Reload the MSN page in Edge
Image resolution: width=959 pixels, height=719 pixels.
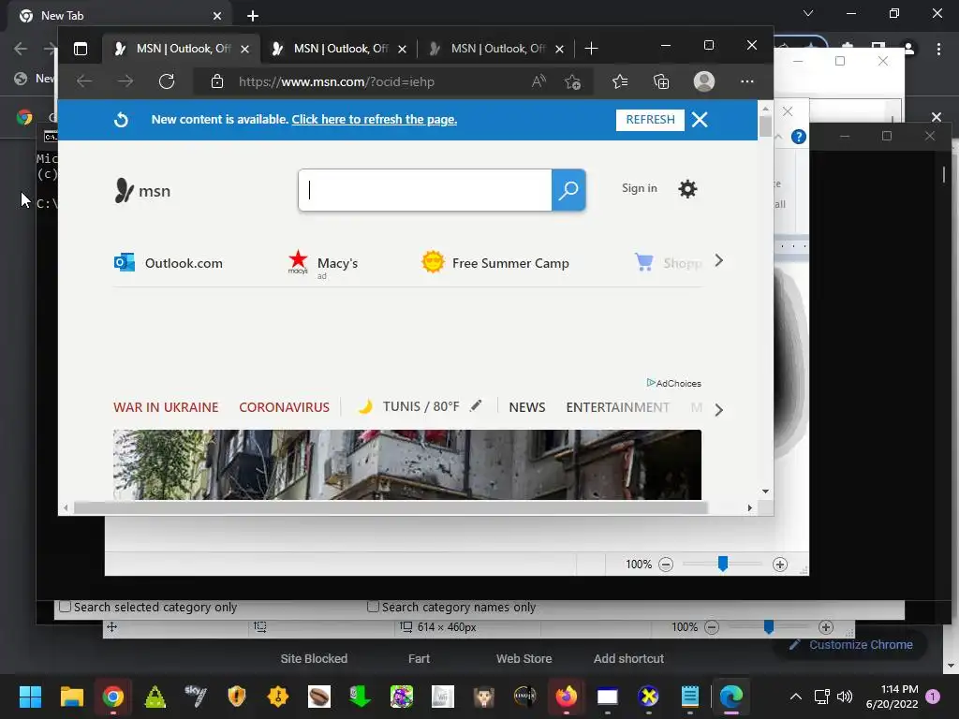point(167,81)
